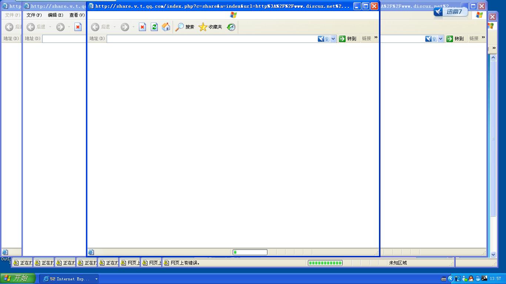Click the IE icon in front window status bar

click(x=91, y=252)
